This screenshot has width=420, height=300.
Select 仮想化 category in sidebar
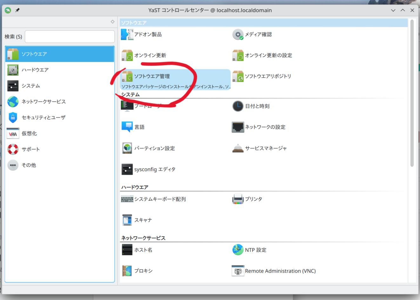[60, 133]
